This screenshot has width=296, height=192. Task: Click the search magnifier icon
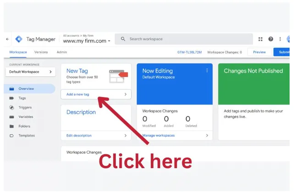click(x=123, y=39)
